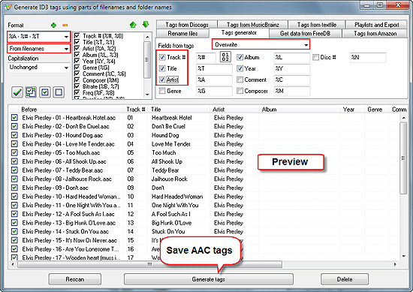
Task: Click the variable list scroll down arrow
Action: (147, 95)
